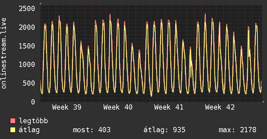Click the yellow átlag legend swatch
Viewport: 267px width, 139px height.
(13, 130)
